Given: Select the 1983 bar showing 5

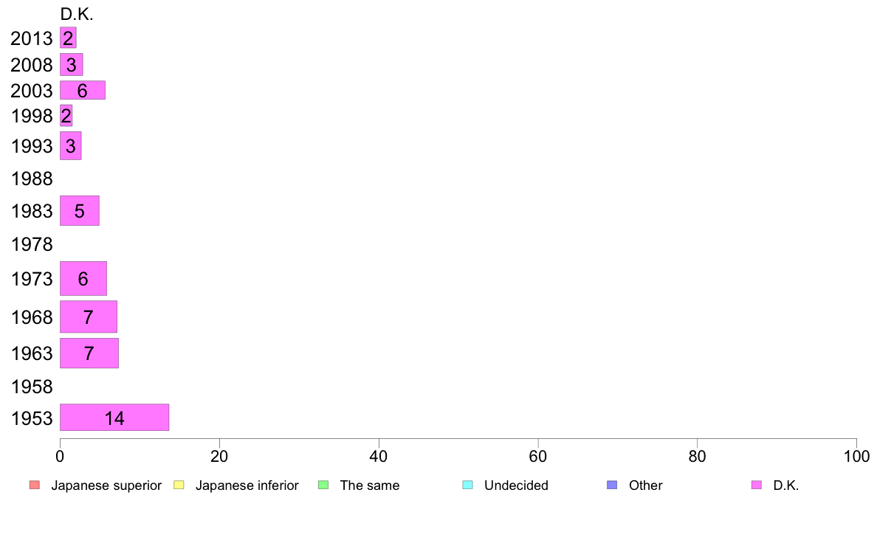Looking at the screenshot, I should point(80,211).
